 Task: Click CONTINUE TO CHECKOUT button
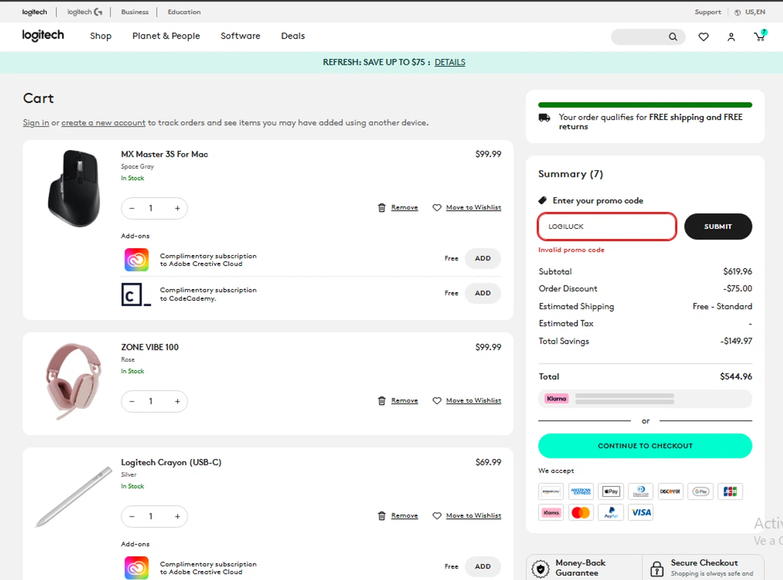click(x=645, y=446)
